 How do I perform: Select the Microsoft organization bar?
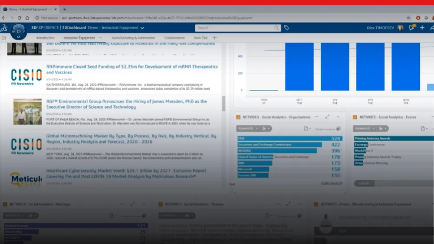[x=253, y=169]
